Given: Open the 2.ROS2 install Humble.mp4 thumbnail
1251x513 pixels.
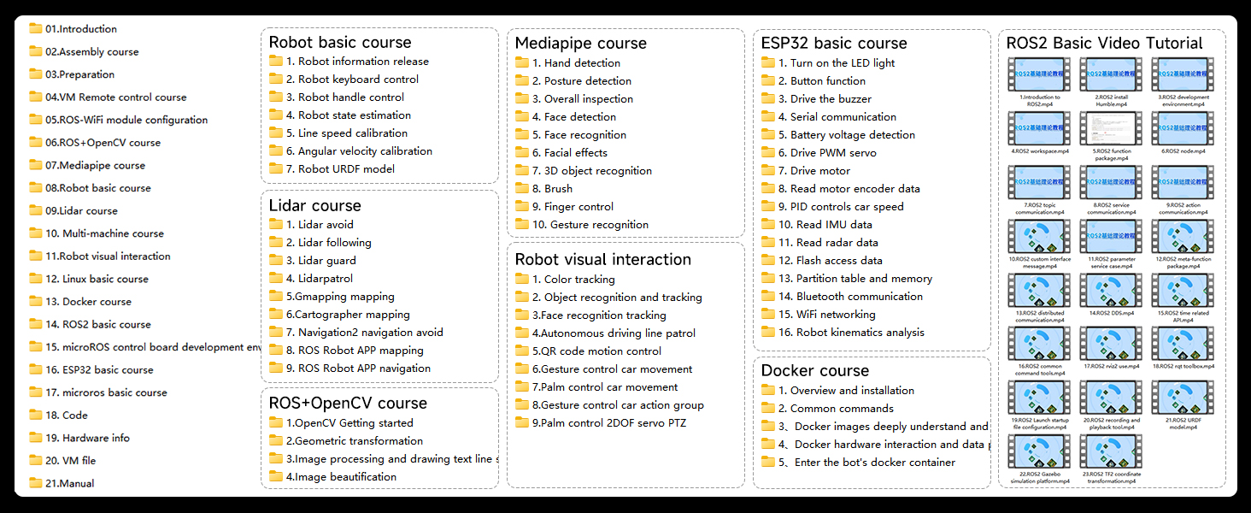Looking at the screenshot, I should pos(1111,74).
